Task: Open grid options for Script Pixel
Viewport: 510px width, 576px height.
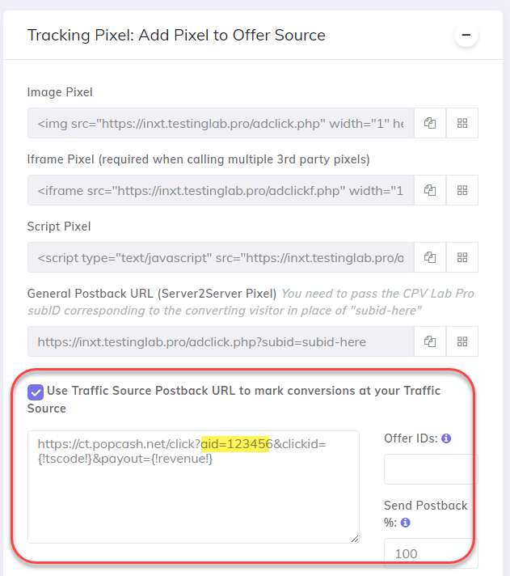Action: (x=462, y=257)
